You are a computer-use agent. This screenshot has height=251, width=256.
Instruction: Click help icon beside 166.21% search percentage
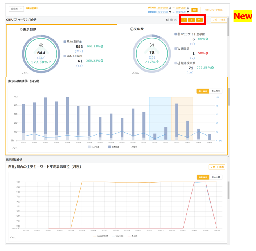pyautogui.click(x=102, y=46)
